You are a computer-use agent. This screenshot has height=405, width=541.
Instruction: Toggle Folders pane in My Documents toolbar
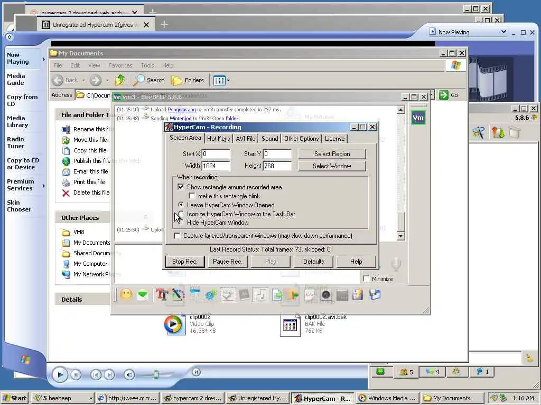[188, 80]
